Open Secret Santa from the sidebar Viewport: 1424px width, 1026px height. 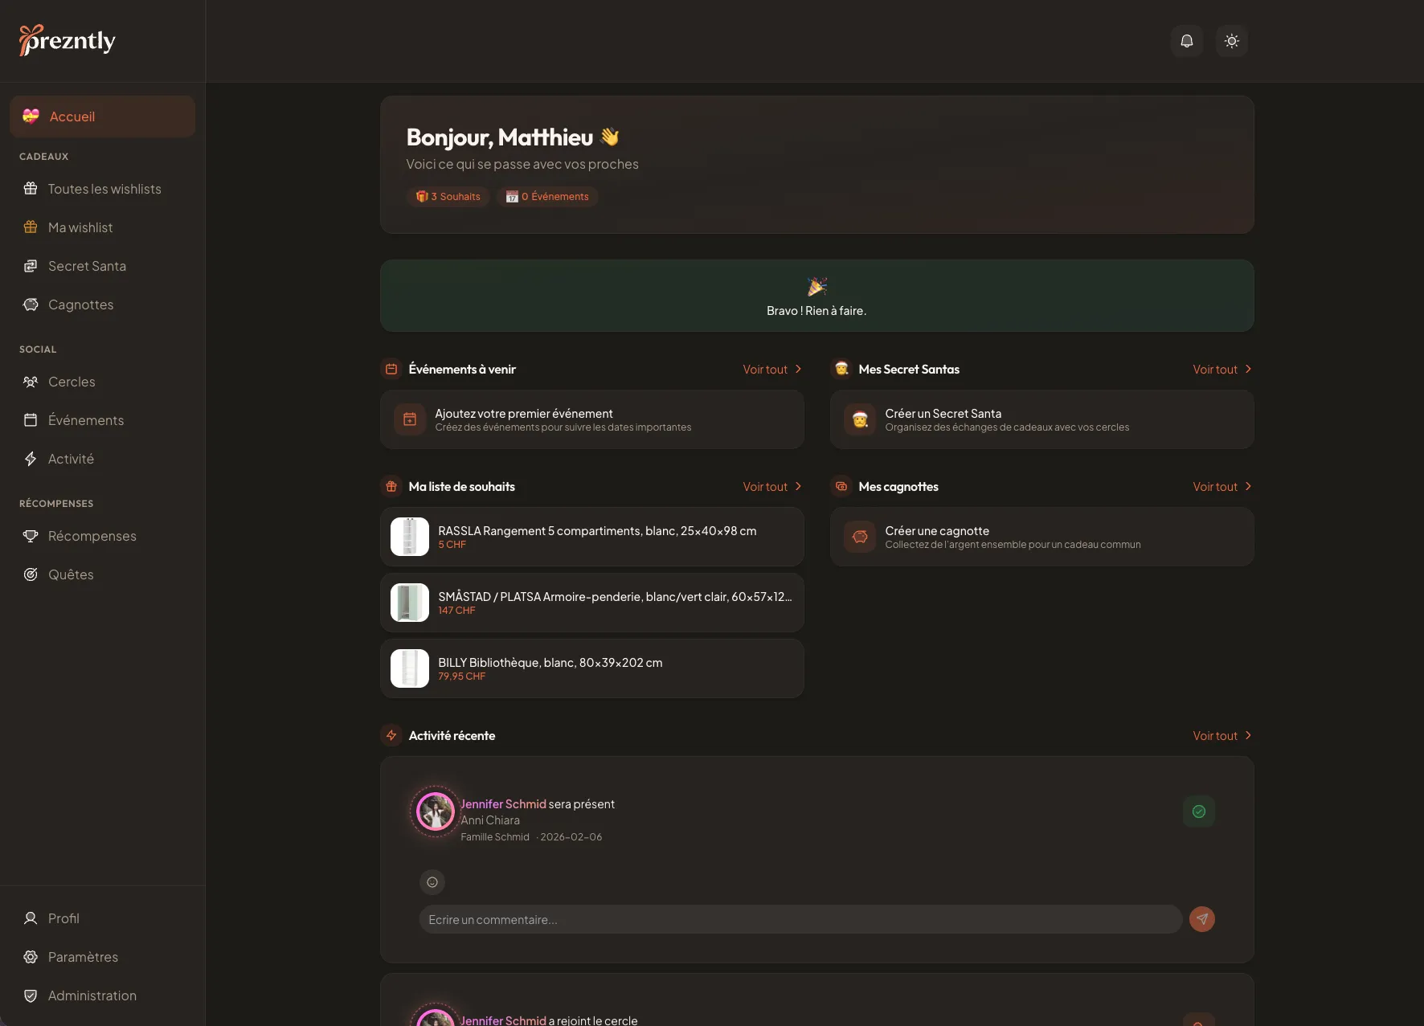coord(86,265)
